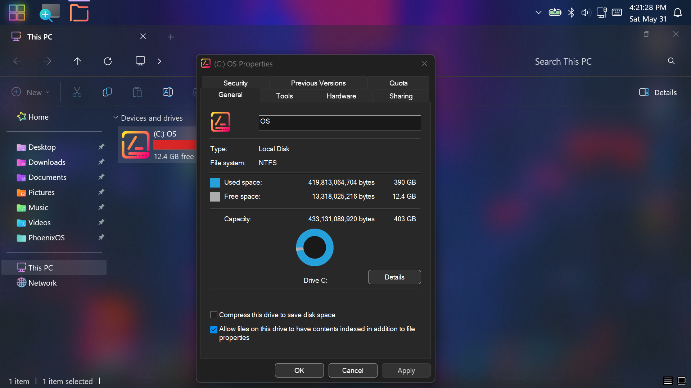Enable Compress this drive checkbox
This screenshot has width=691, height=388.
pos(214,315)
